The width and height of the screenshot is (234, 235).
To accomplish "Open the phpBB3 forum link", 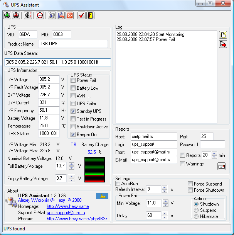I will coord(77,219).
